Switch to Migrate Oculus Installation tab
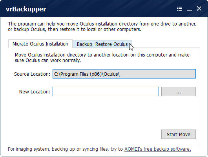This screenshot has height=157, width=208. pyautogui.click(x=40, y=44)
